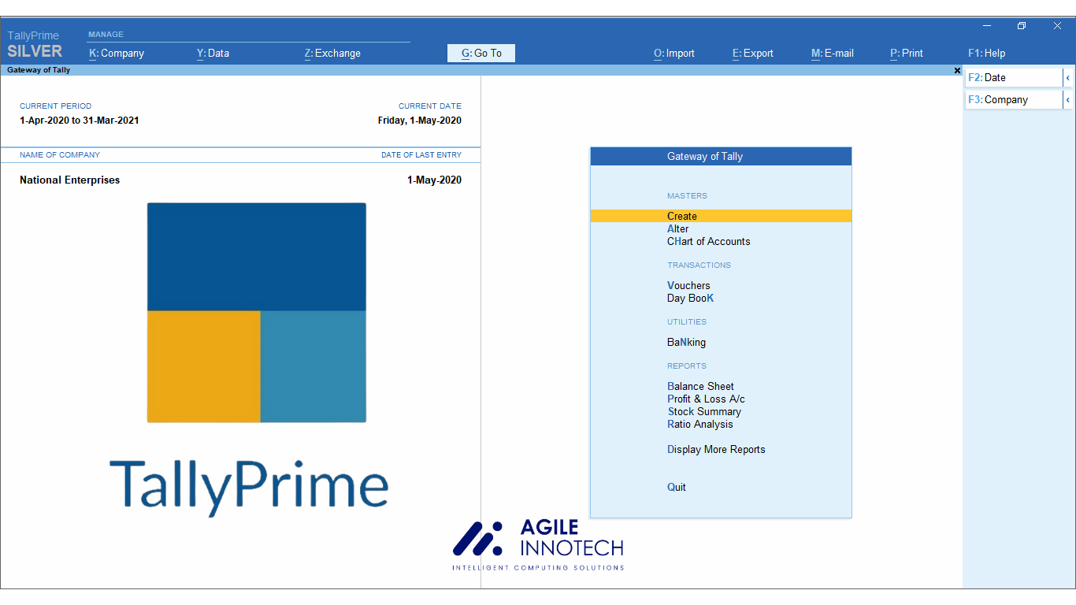Click the period 1-Apr-2020 to 31-Mar-2021
This screenshot has height=605, width=1076.
pos(80,121)
